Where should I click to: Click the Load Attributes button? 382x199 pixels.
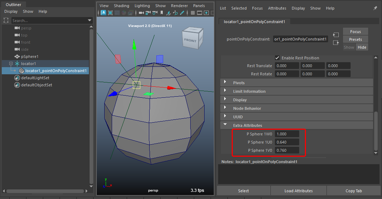pyautogui.click(x=298, y=191)
